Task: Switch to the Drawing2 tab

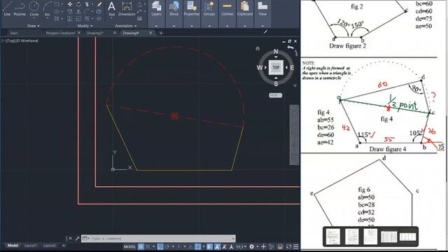Action: tap(95, 33)
